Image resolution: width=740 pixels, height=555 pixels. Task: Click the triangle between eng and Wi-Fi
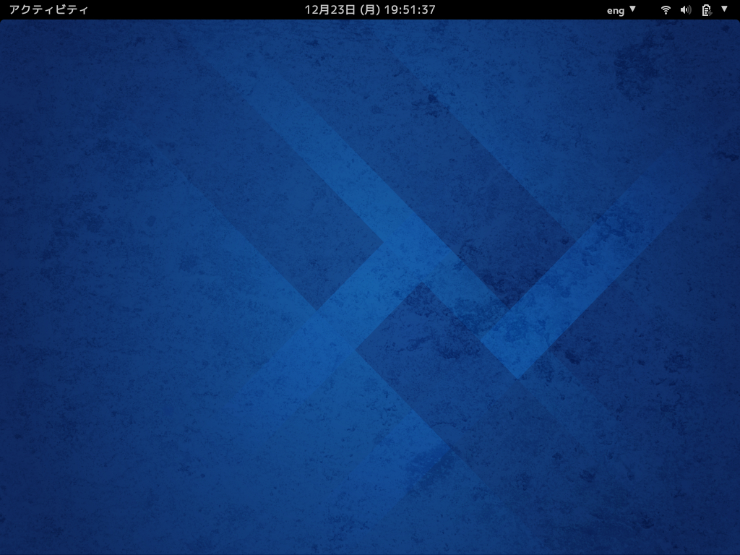pyautogui.click(x=633, y=9)
